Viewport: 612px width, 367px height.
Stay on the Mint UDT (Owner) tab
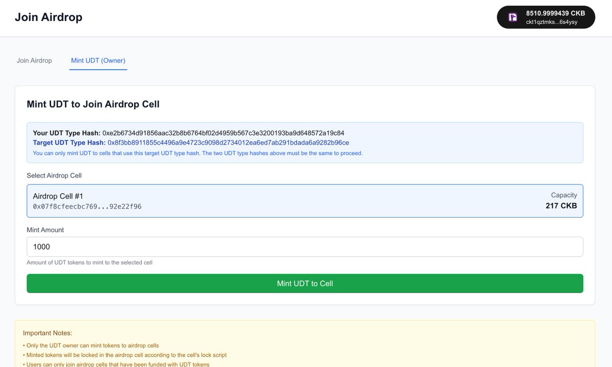[x=98, y=60]
